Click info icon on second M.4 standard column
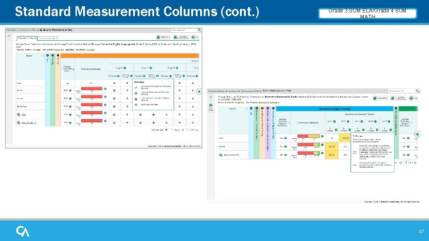 point(348,121)
